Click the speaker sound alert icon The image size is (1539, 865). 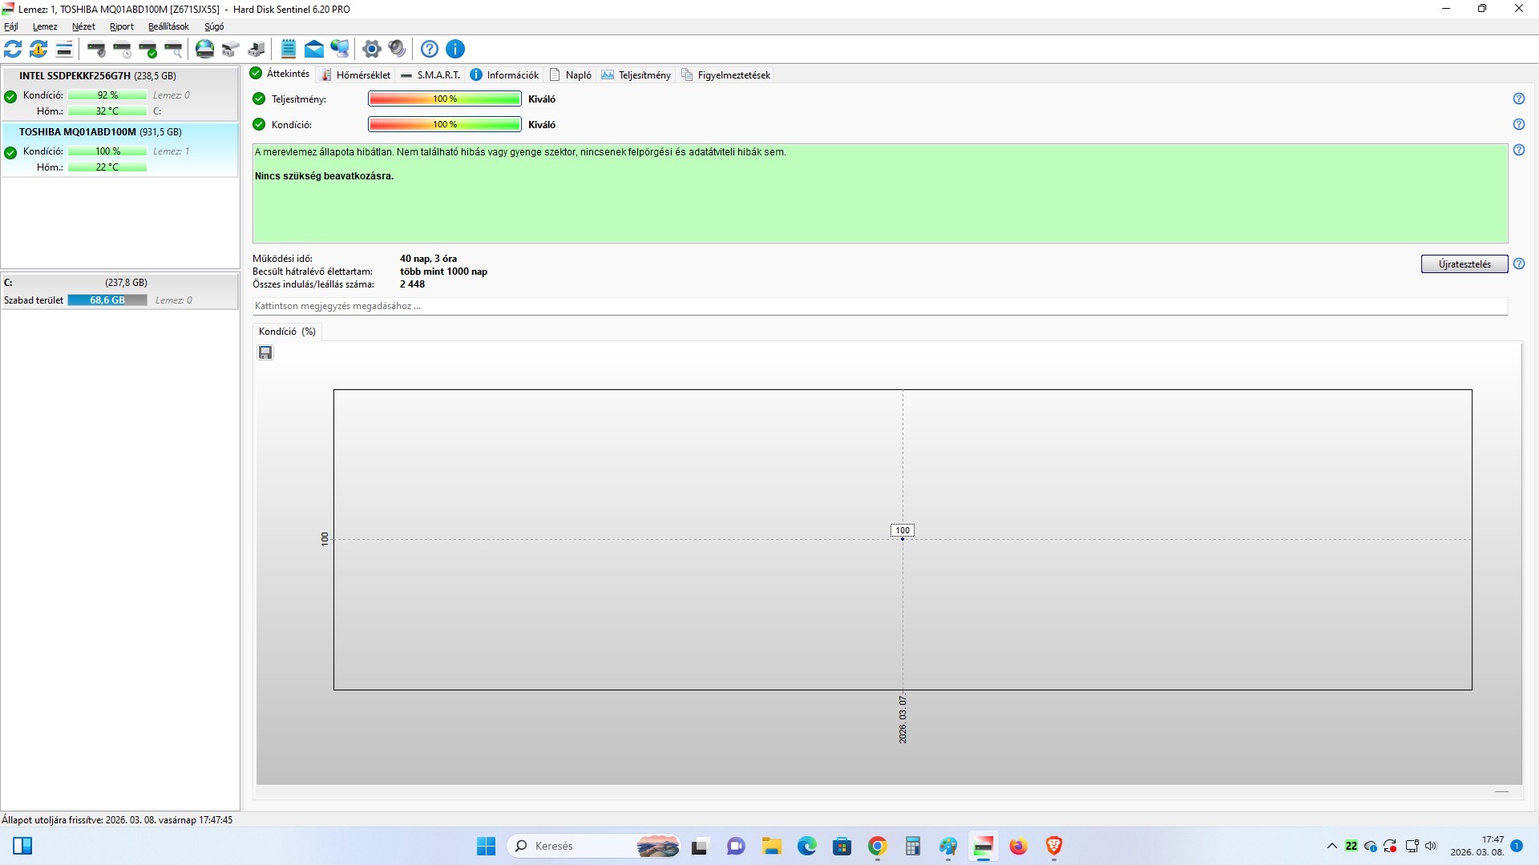(x=397, y=49)
